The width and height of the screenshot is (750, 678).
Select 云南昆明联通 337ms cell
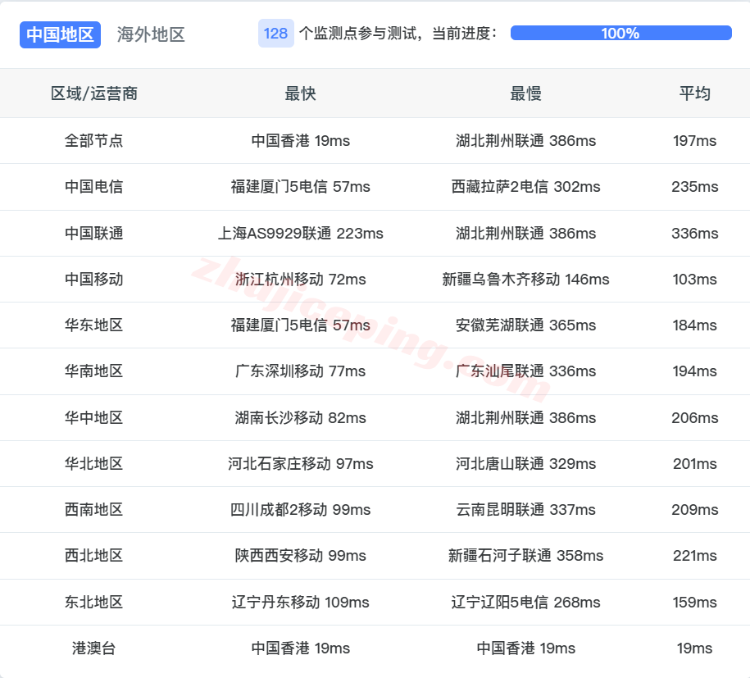(x=525, y=510)
